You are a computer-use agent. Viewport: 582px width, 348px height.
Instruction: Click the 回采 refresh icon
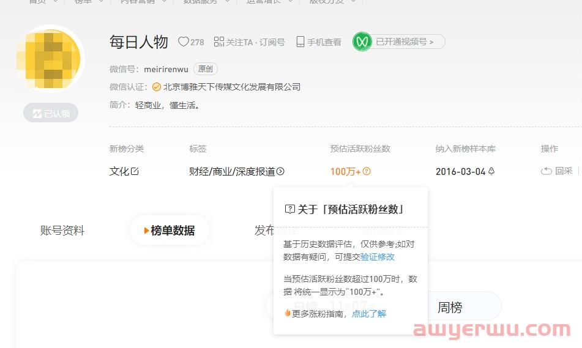click(547, 171)
